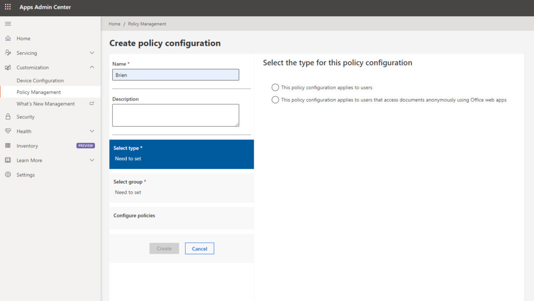Click the PREVIEW badge next to Inventory
Viewport: 534px width, 301px height.
point(86,146)
